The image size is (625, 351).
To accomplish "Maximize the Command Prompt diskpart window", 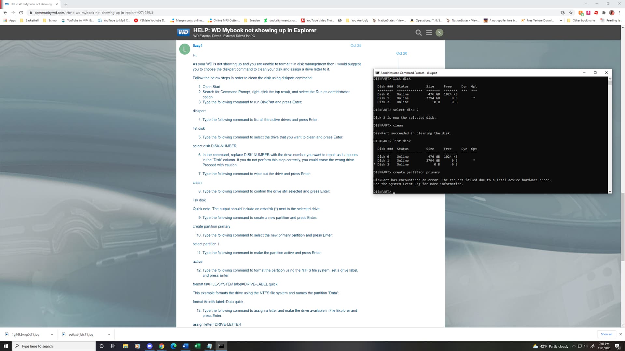I will click(x=595, y=73).
